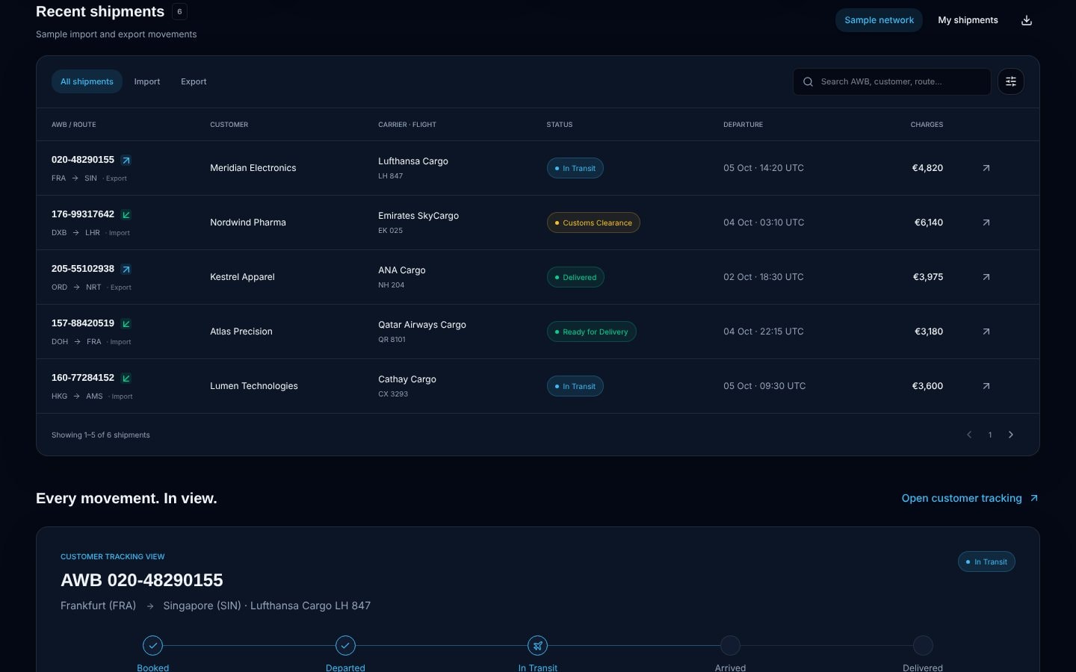Screen dimensions: 1076x672
Task: Open customer tracking link
Action: coord(970,498)
